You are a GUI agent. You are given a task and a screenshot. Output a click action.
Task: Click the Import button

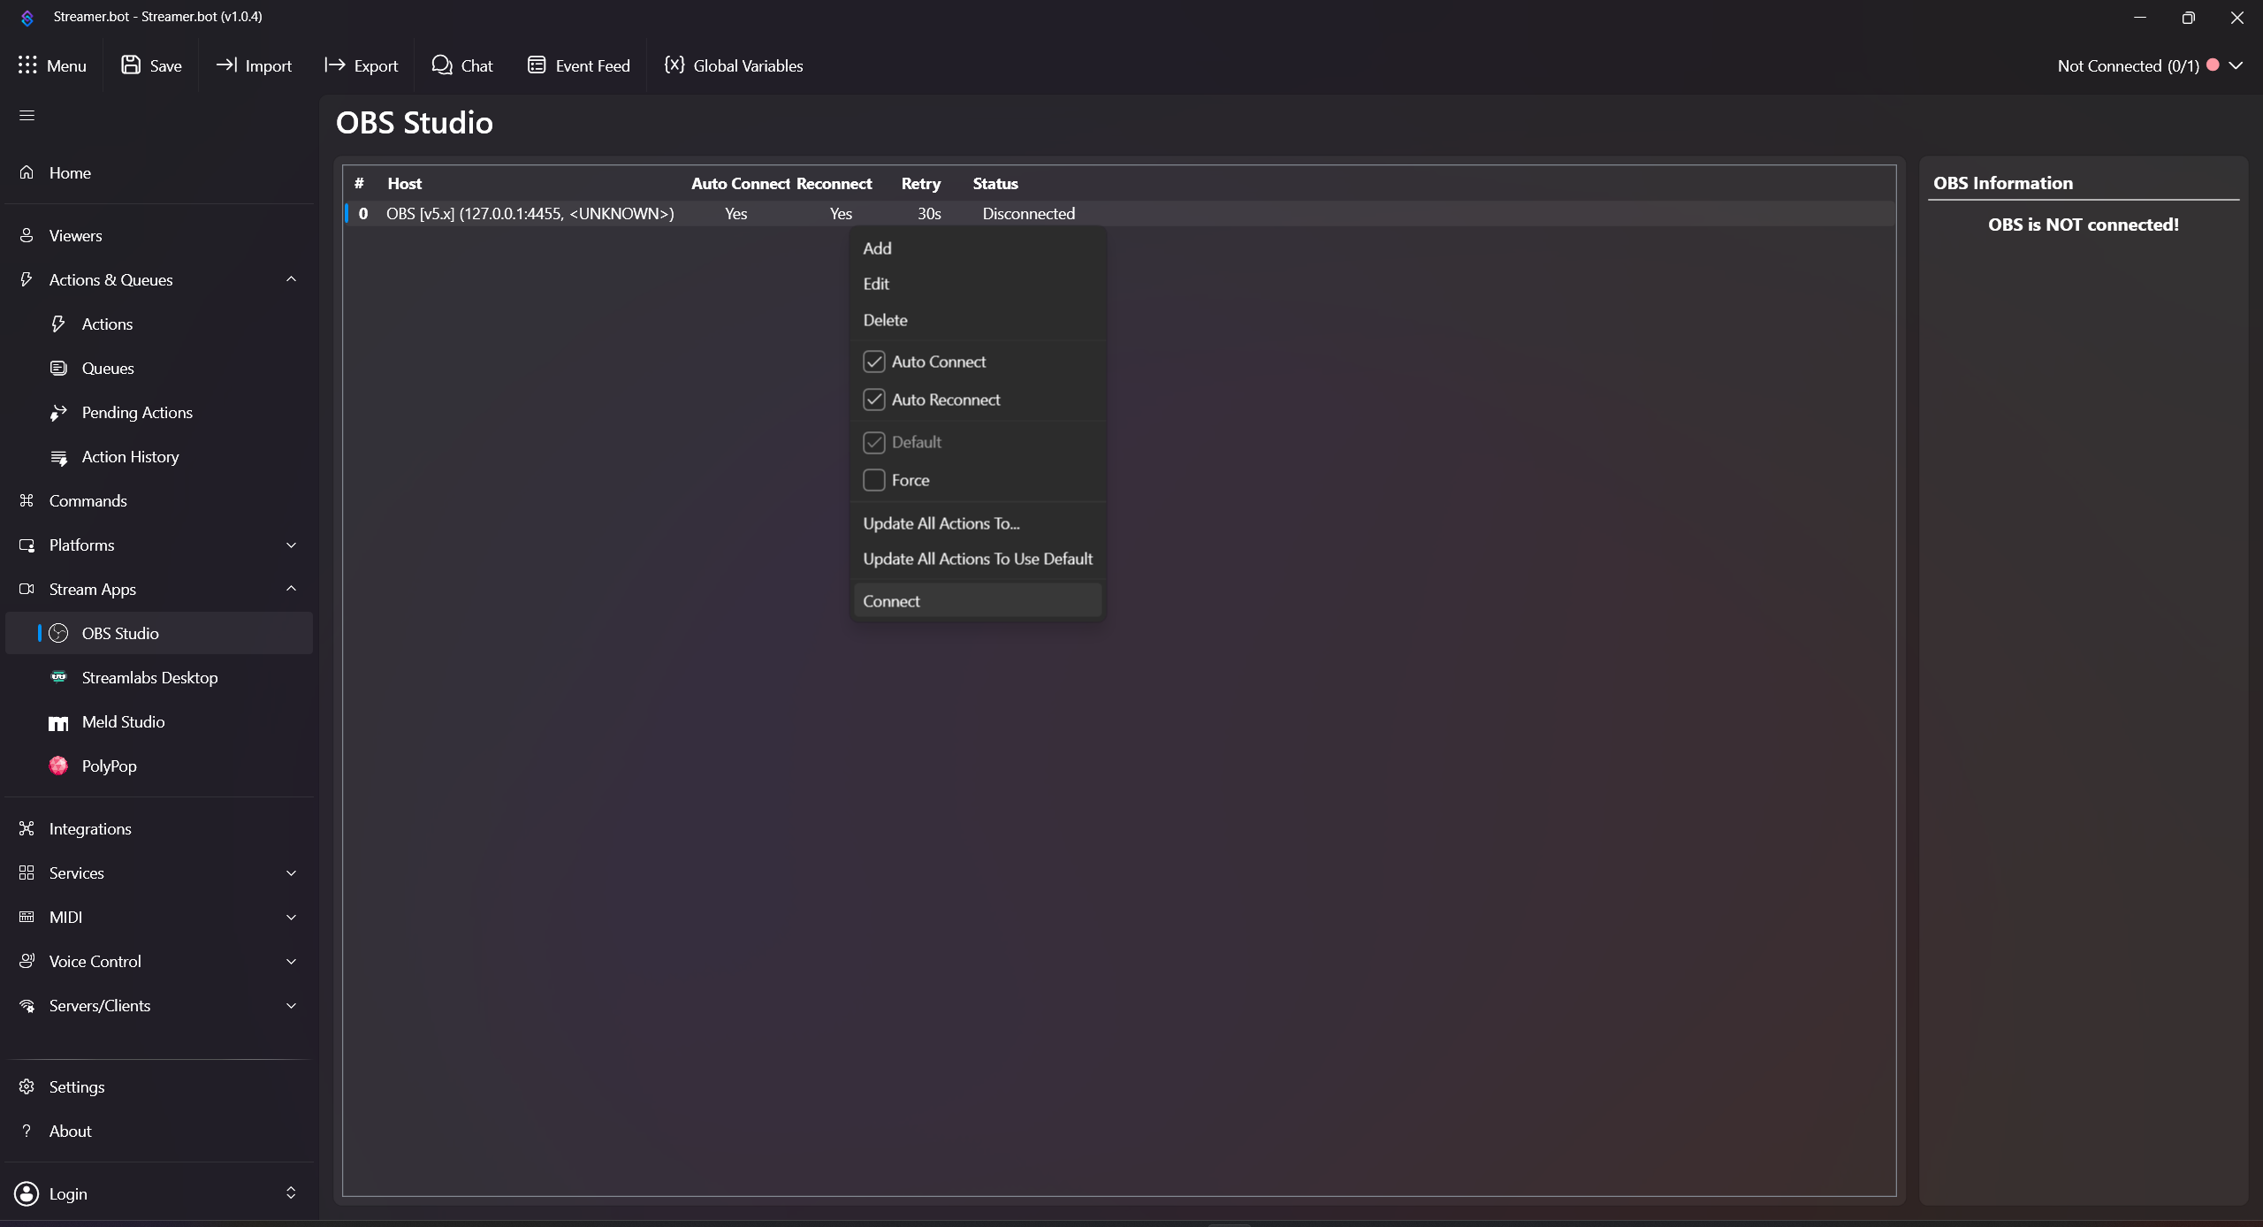255,65
